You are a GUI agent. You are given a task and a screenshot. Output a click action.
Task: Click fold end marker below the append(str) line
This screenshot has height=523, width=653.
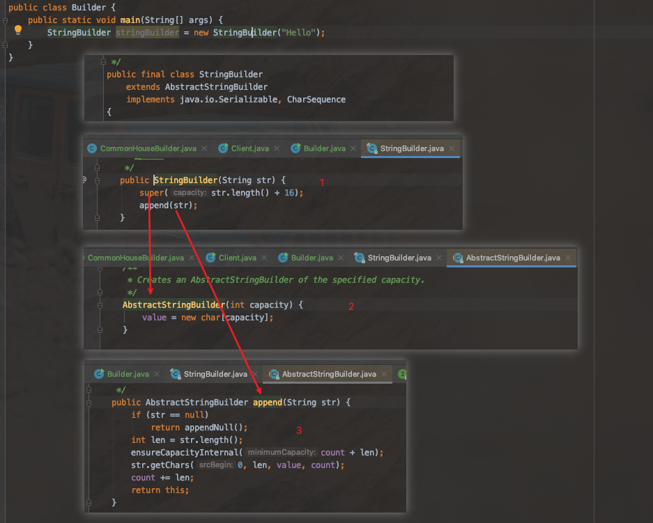coord(97,217)
